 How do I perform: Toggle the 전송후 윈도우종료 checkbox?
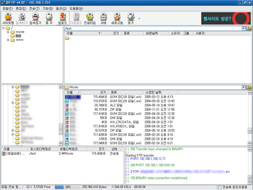pyautogui.click(x=219, y=187)
